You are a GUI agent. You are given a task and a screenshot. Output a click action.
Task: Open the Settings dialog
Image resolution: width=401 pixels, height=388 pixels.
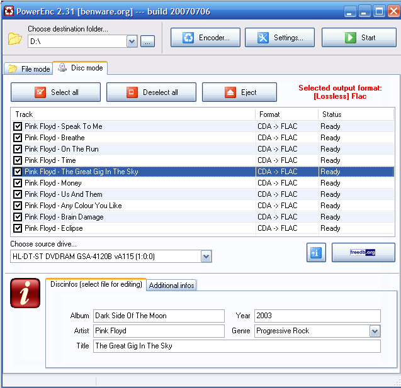point(280,38)
